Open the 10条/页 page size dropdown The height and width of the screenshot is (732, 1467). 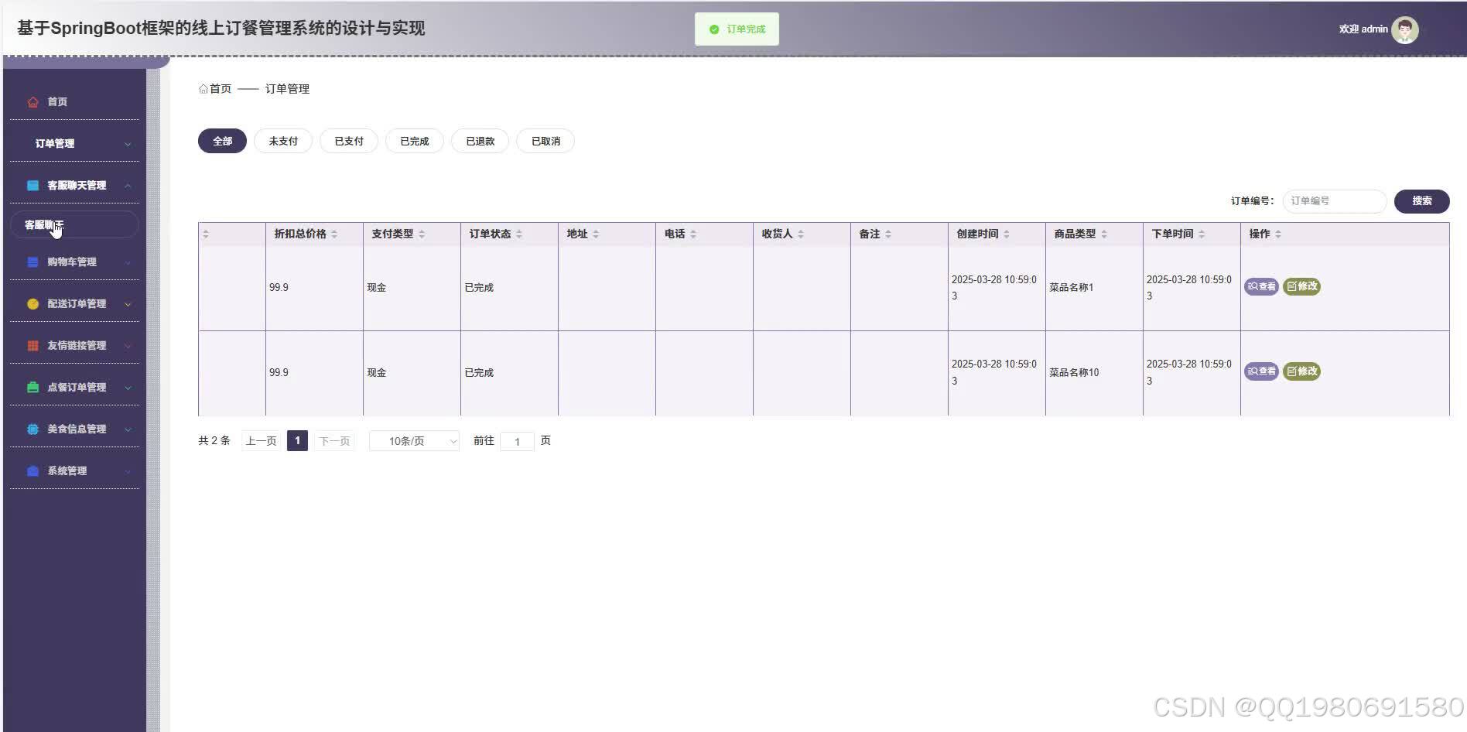click(414, 441)
